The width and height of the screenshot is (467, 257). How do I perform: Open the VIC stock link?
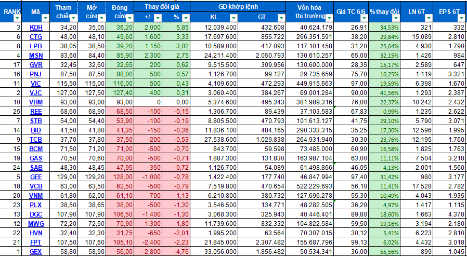pos(36,84)
